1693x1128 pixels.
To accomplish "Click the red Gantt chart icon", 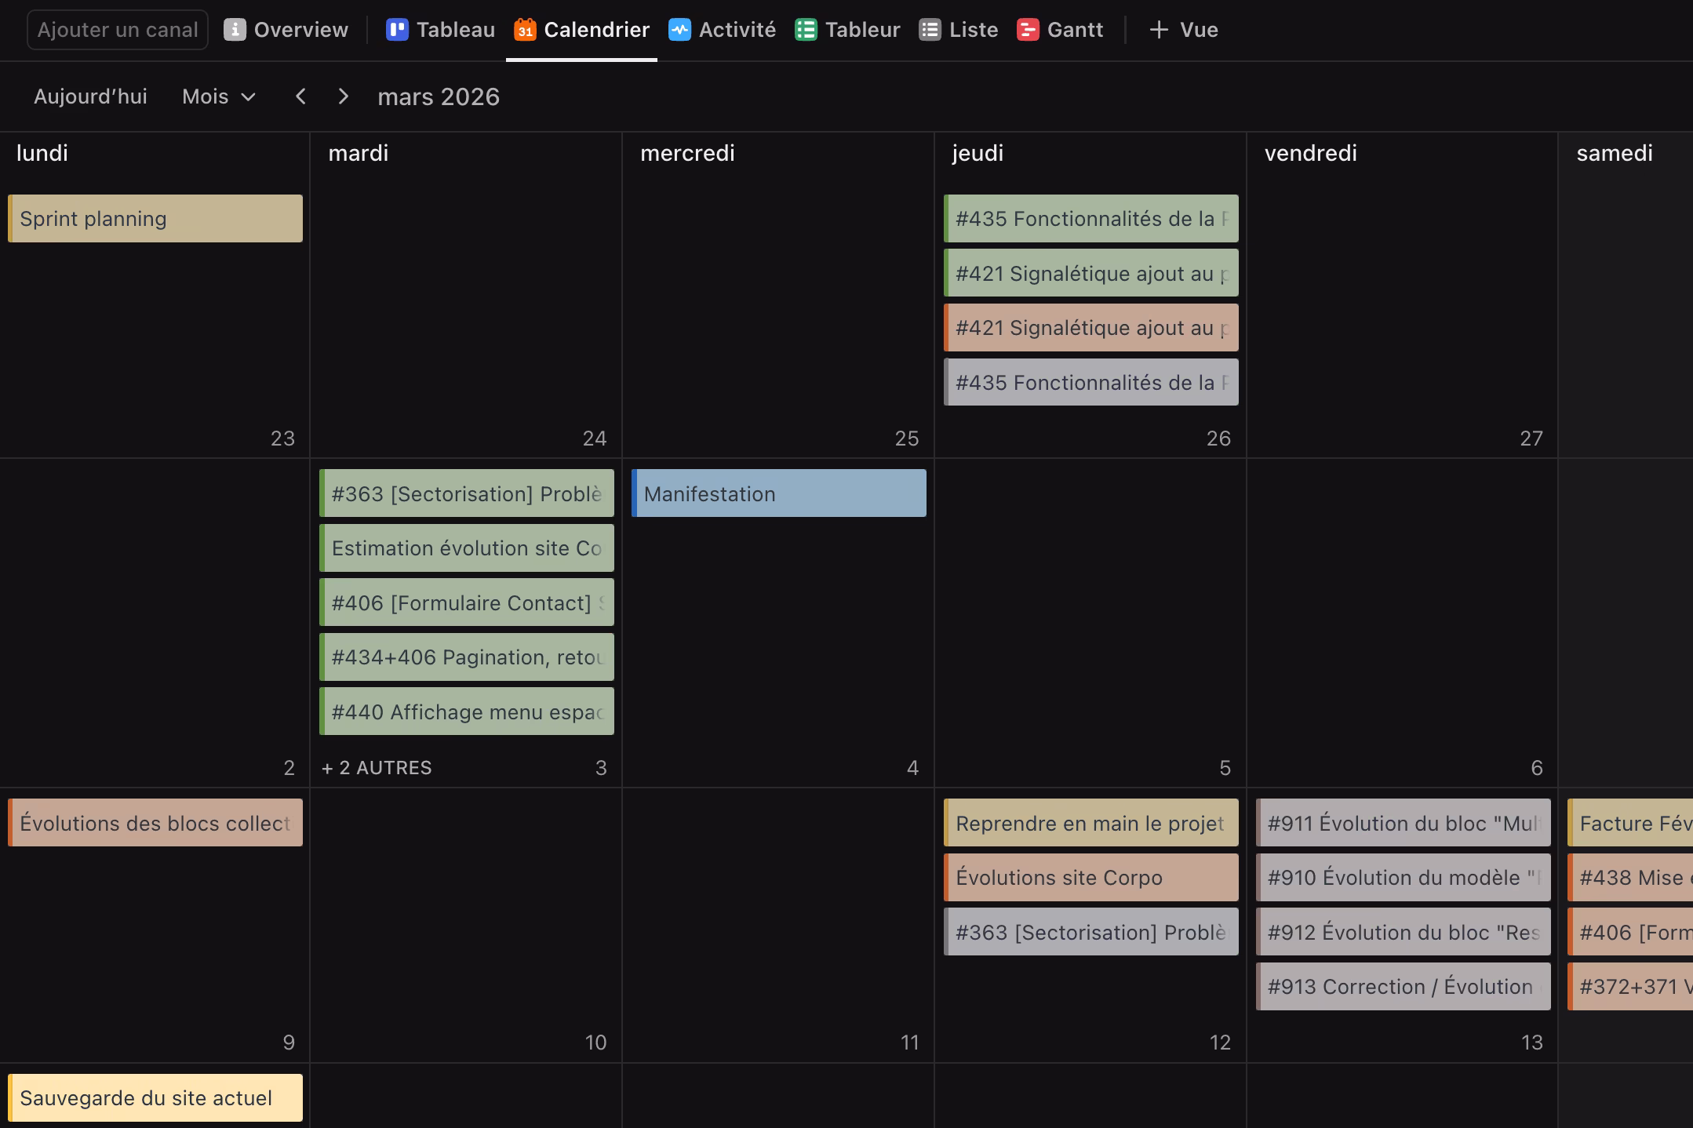I will (x=1028, y=30).
